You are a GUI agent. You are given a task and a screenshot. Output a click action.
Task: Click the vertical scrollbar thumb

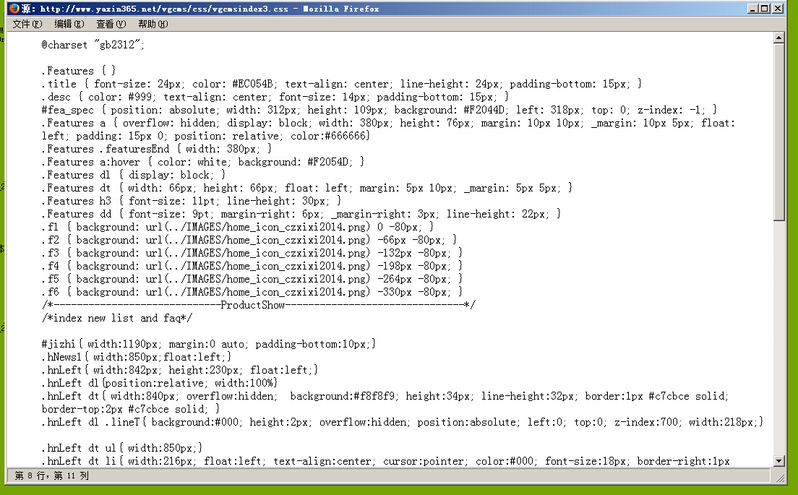pos(778,130)
